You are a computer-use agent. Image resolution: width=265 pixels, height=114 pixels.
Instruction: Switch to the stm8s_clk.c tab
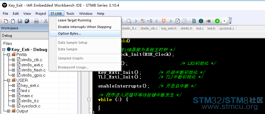click(x=149, y=28)
